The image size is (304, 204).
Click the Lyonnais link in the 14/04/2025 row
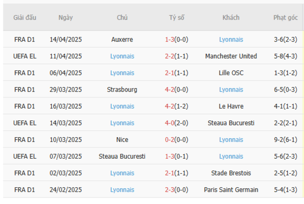click(231, 40)
